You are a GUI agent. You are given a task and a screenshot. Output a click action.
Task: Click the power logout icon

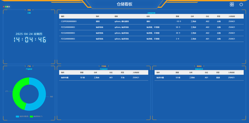click(241, 4)
